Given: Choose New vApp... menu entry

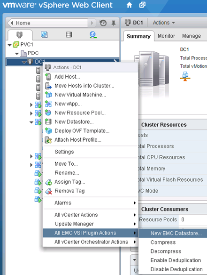Looking at the screenshot, I should [90, 104].
